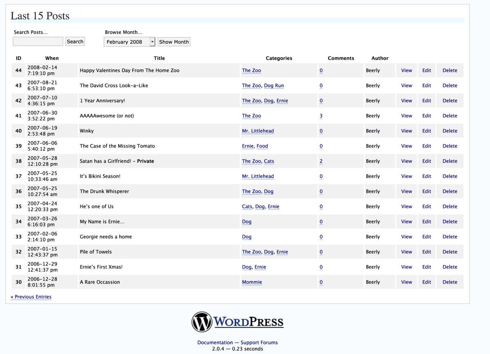490x354 pixels.
Task: Open the Browse Month dropdown
Action: [129, 42]
